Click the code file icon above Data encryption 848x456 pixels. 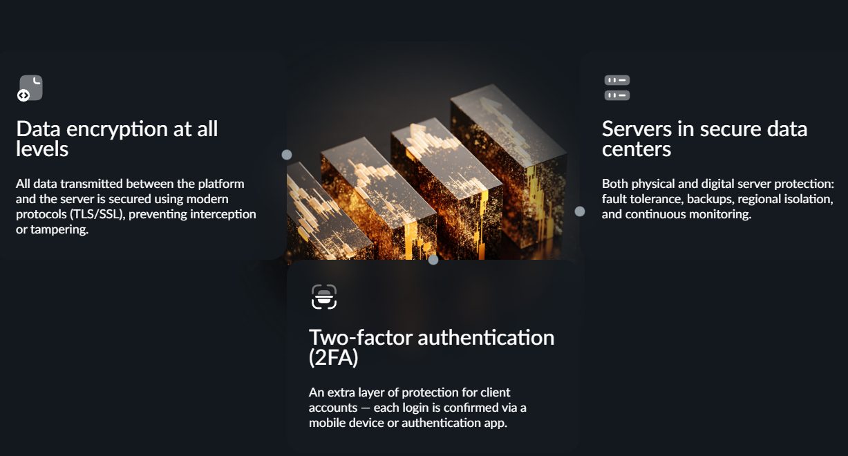[x=30, y=88]
